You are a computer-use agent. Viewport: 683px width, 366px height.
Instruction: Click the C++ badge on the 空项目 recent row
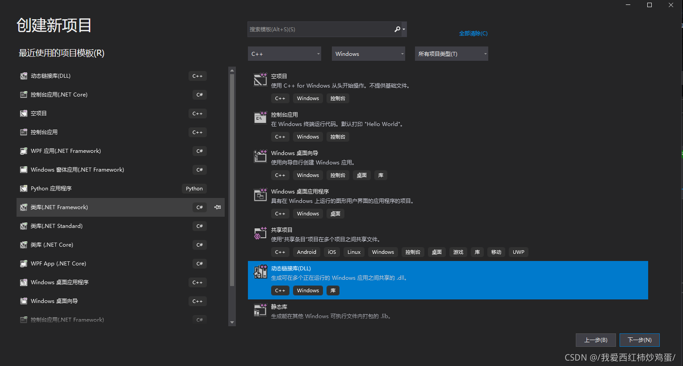[197, 114]
